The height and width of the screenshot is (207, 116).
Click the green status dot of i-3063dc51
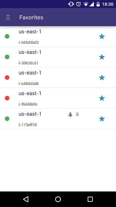click(x=7, y=57)
